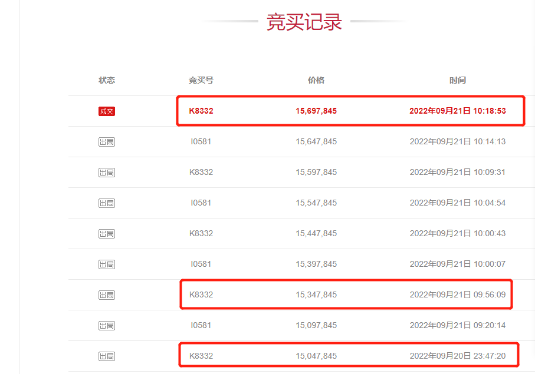Viewport: 535px width, 374px height.
Task: Select the time 2022年09月21日 09:56:09
Action: click(458, 295)
